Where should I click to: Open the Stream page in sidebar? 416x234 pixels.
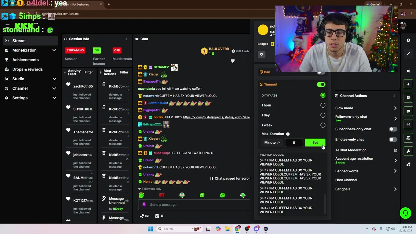[x=31, y=41]
